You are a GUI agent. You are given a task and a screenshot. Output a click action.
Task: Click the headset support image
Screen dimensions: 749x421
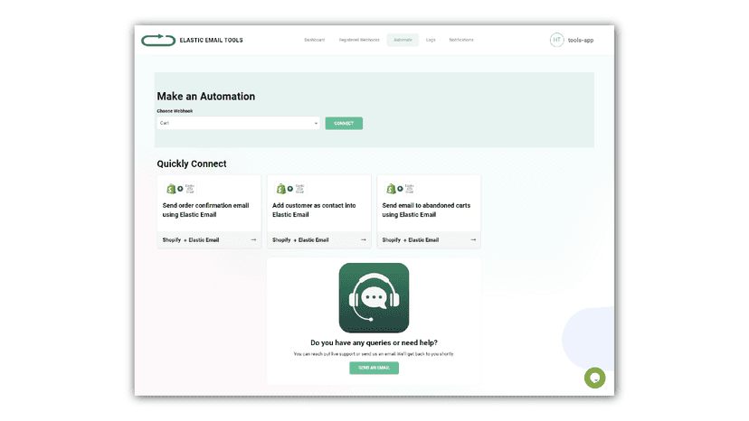374,298
